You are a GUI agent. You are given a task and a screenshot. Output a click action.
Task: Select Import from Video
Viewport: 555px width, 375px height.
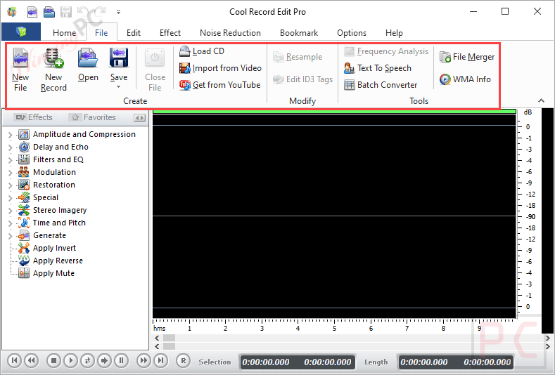click(220, 68)
